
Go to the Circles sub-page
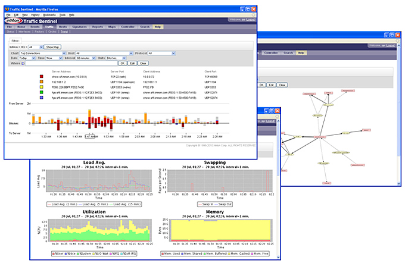coord(52,32)
